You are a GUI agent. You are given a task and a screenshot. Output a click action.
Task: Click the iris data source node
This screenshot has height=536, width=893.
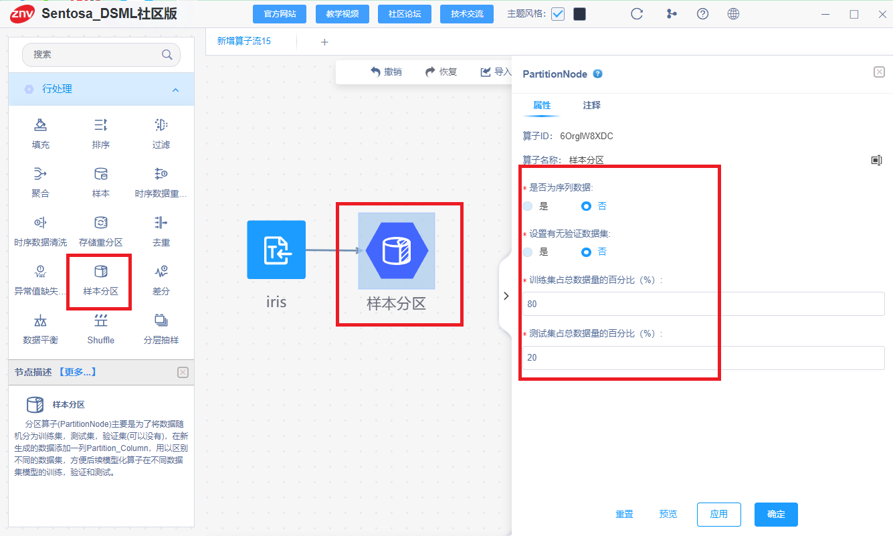276,250
